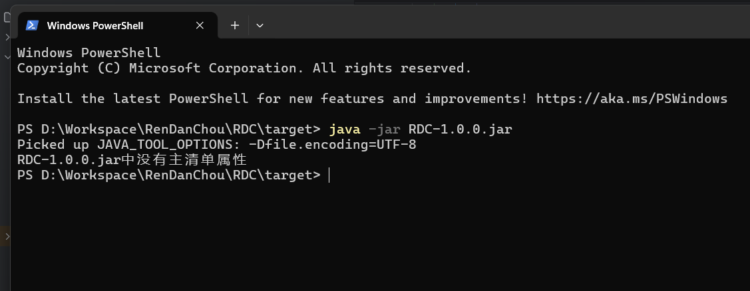Open the new-tab profile dropdown chevron
The image size is (750, 291).
pos(260,26)
